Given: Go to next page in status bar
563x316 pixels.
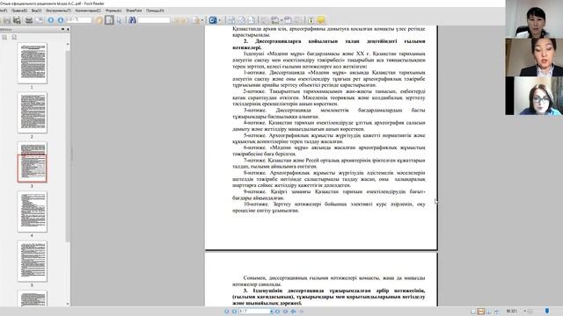Looking at the screenshot, I should pyautogui.click(x=278, y=312).
